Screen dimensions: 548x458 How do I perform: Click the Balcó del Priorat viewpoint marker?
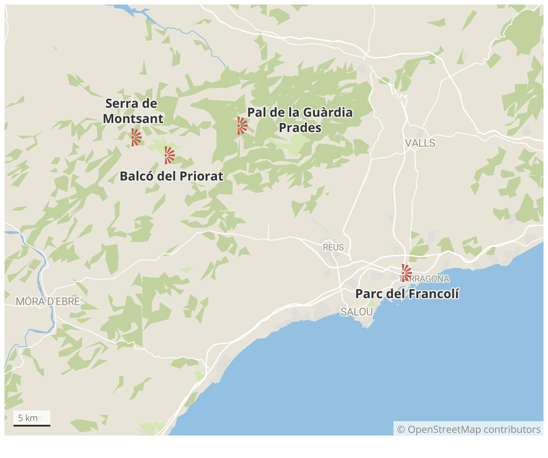click(169, 155)
